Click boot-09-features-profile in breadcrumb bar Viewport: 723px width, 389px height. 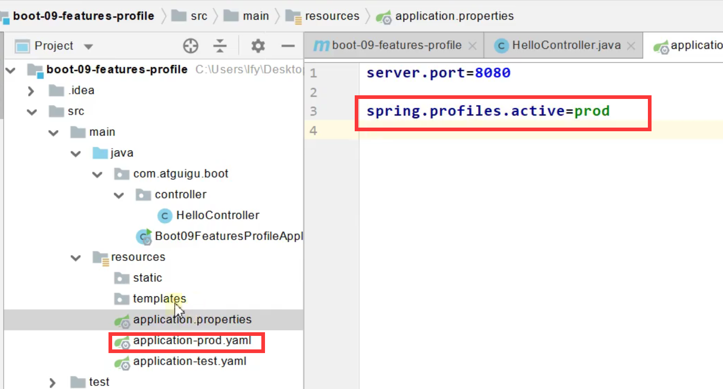[x=83, y=16]
